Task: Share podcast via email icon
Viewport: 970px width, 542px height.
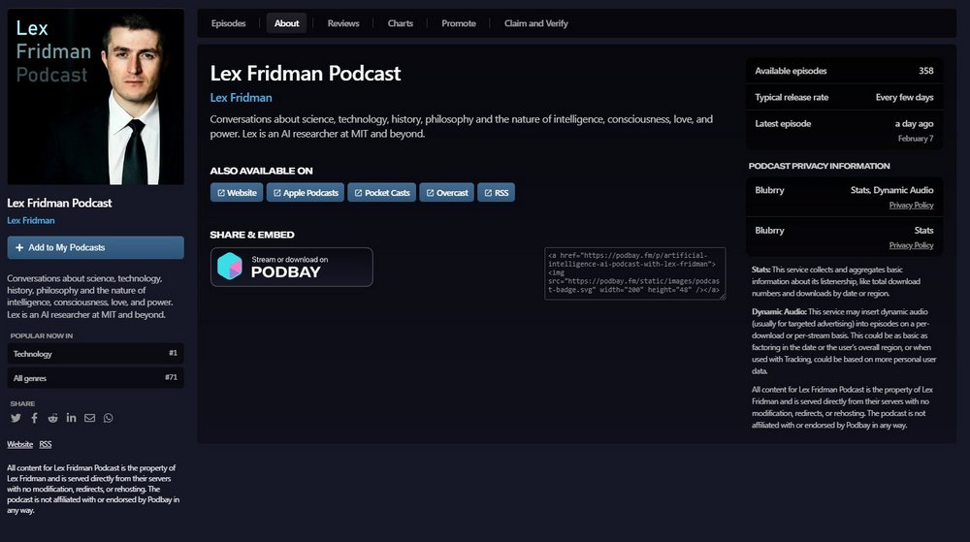Action: [x=89, y=418]
